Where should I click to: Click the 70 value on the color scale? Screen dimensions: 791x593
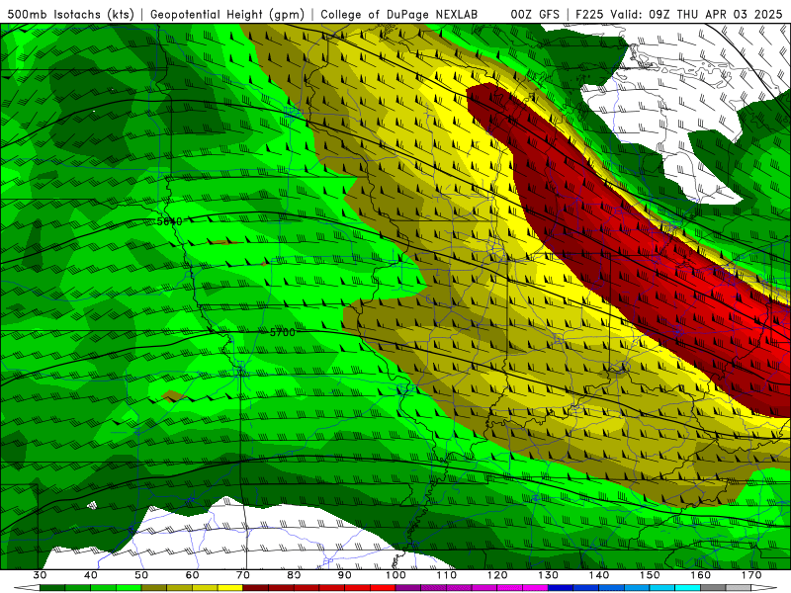[243, 575]
